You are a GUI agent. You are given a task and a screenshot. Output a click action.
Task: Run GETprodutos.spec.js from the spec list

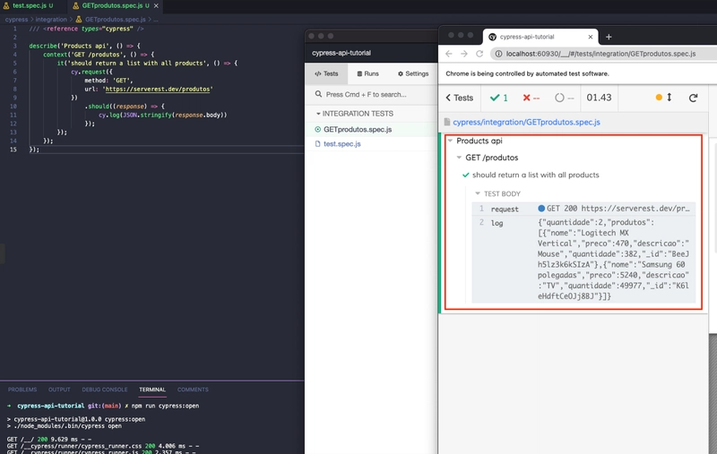click(358, 129)
